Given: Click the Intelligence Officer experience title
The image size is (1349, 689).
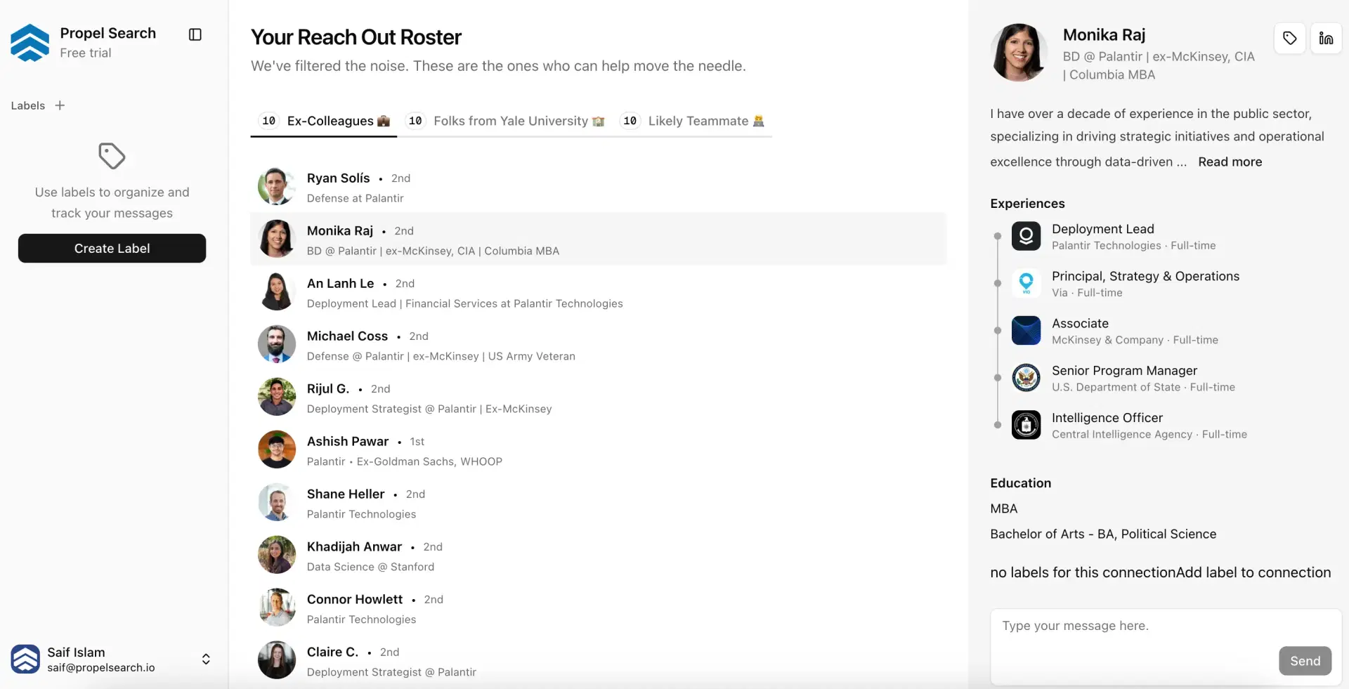Looking at the screenshot, I should point(1107,417).
